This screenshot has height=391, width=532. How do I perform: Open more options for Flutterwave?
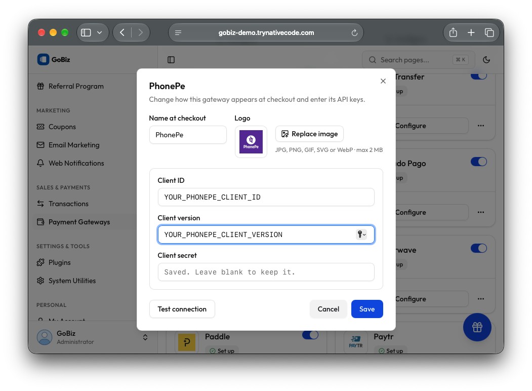click(x=481, y=299)
